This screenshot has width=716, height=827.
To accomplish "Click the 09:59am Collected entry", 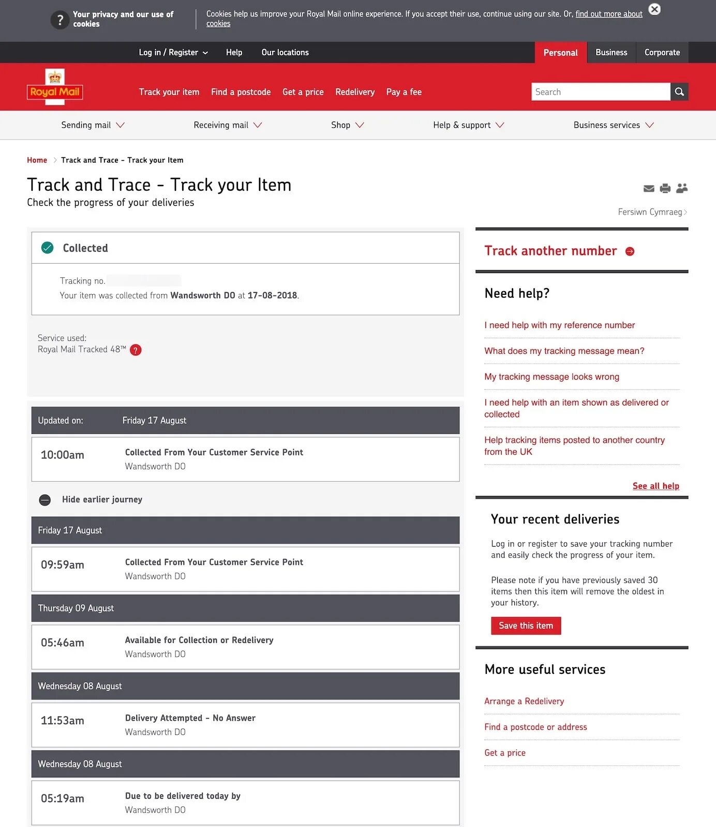I will 245,569.
